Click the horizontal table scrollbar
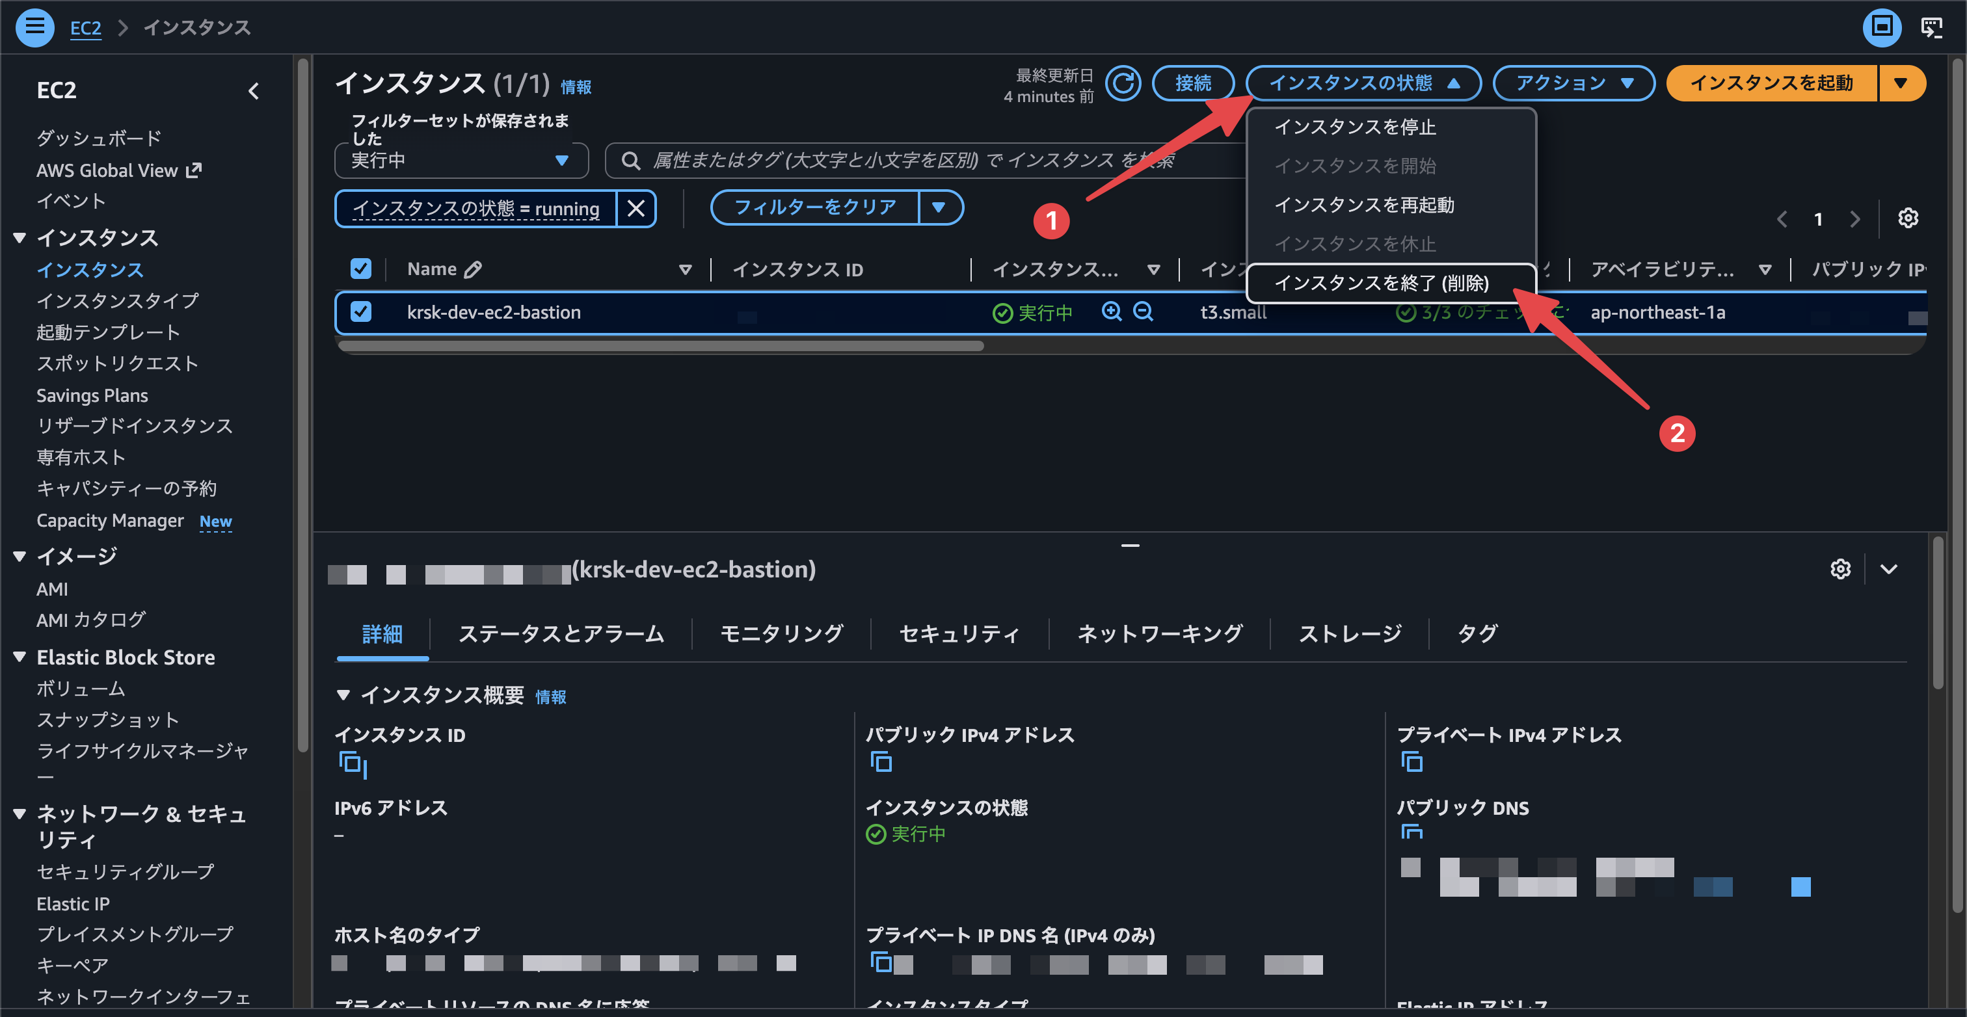The image size is (1967, 1017). (662, 346)
